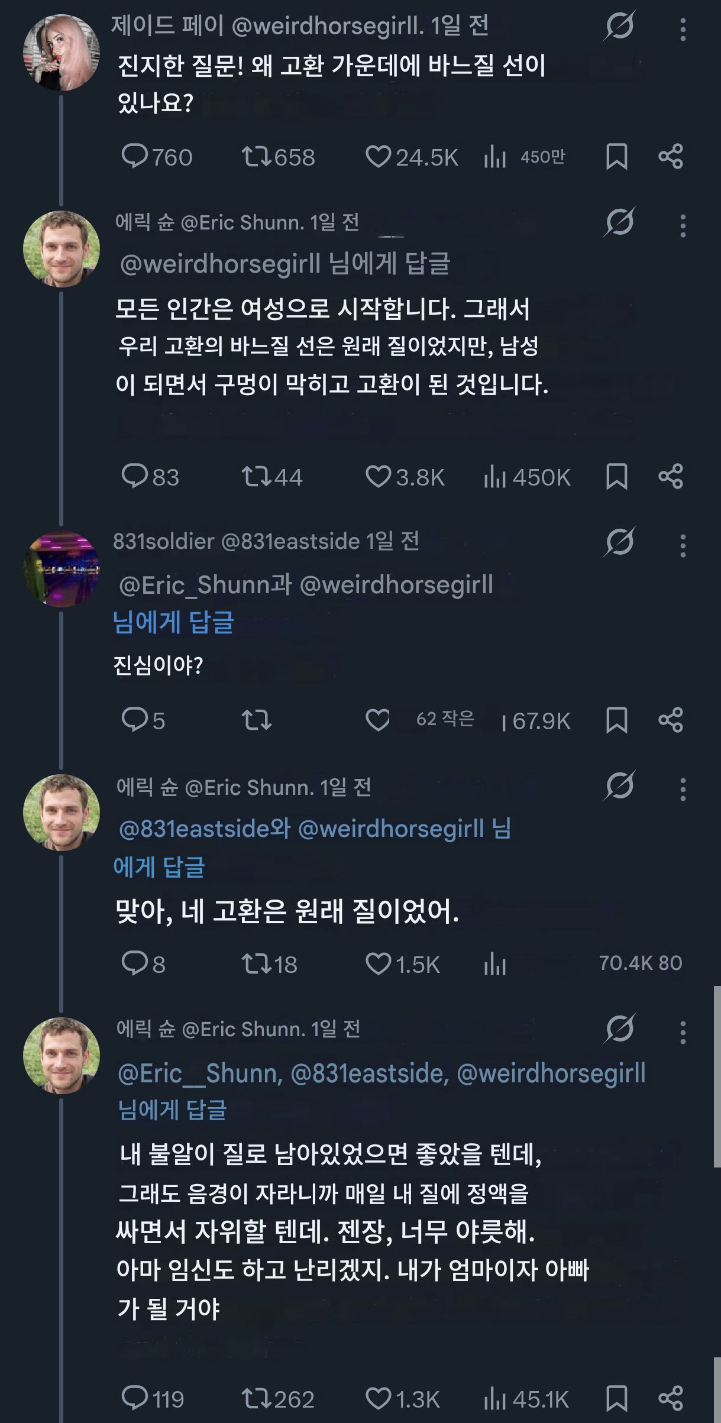The image size is (721, 1423).
Task: Bookmark the top post by weirdhorsegirll
Action: (x=616, y=157)
